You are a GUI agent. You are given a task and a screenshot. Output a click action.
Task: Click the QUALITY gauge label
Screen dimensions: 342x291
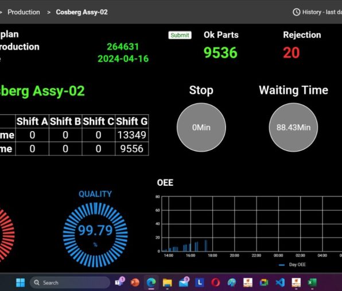95,194
